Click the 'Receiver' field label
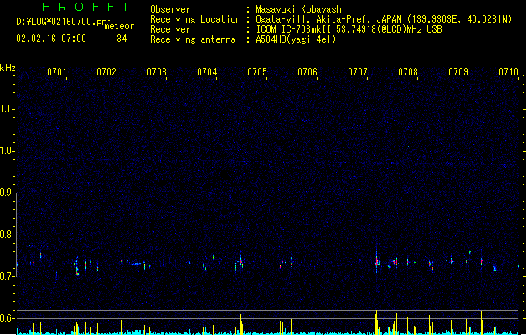 click(x=170, y=29)
